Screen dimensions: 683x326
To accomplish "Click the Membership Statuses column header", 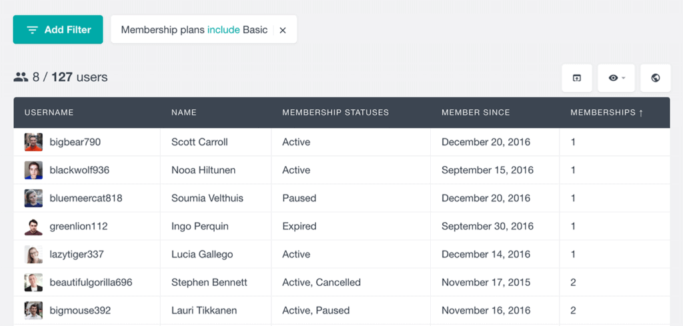I will click(x=335, y=113).
